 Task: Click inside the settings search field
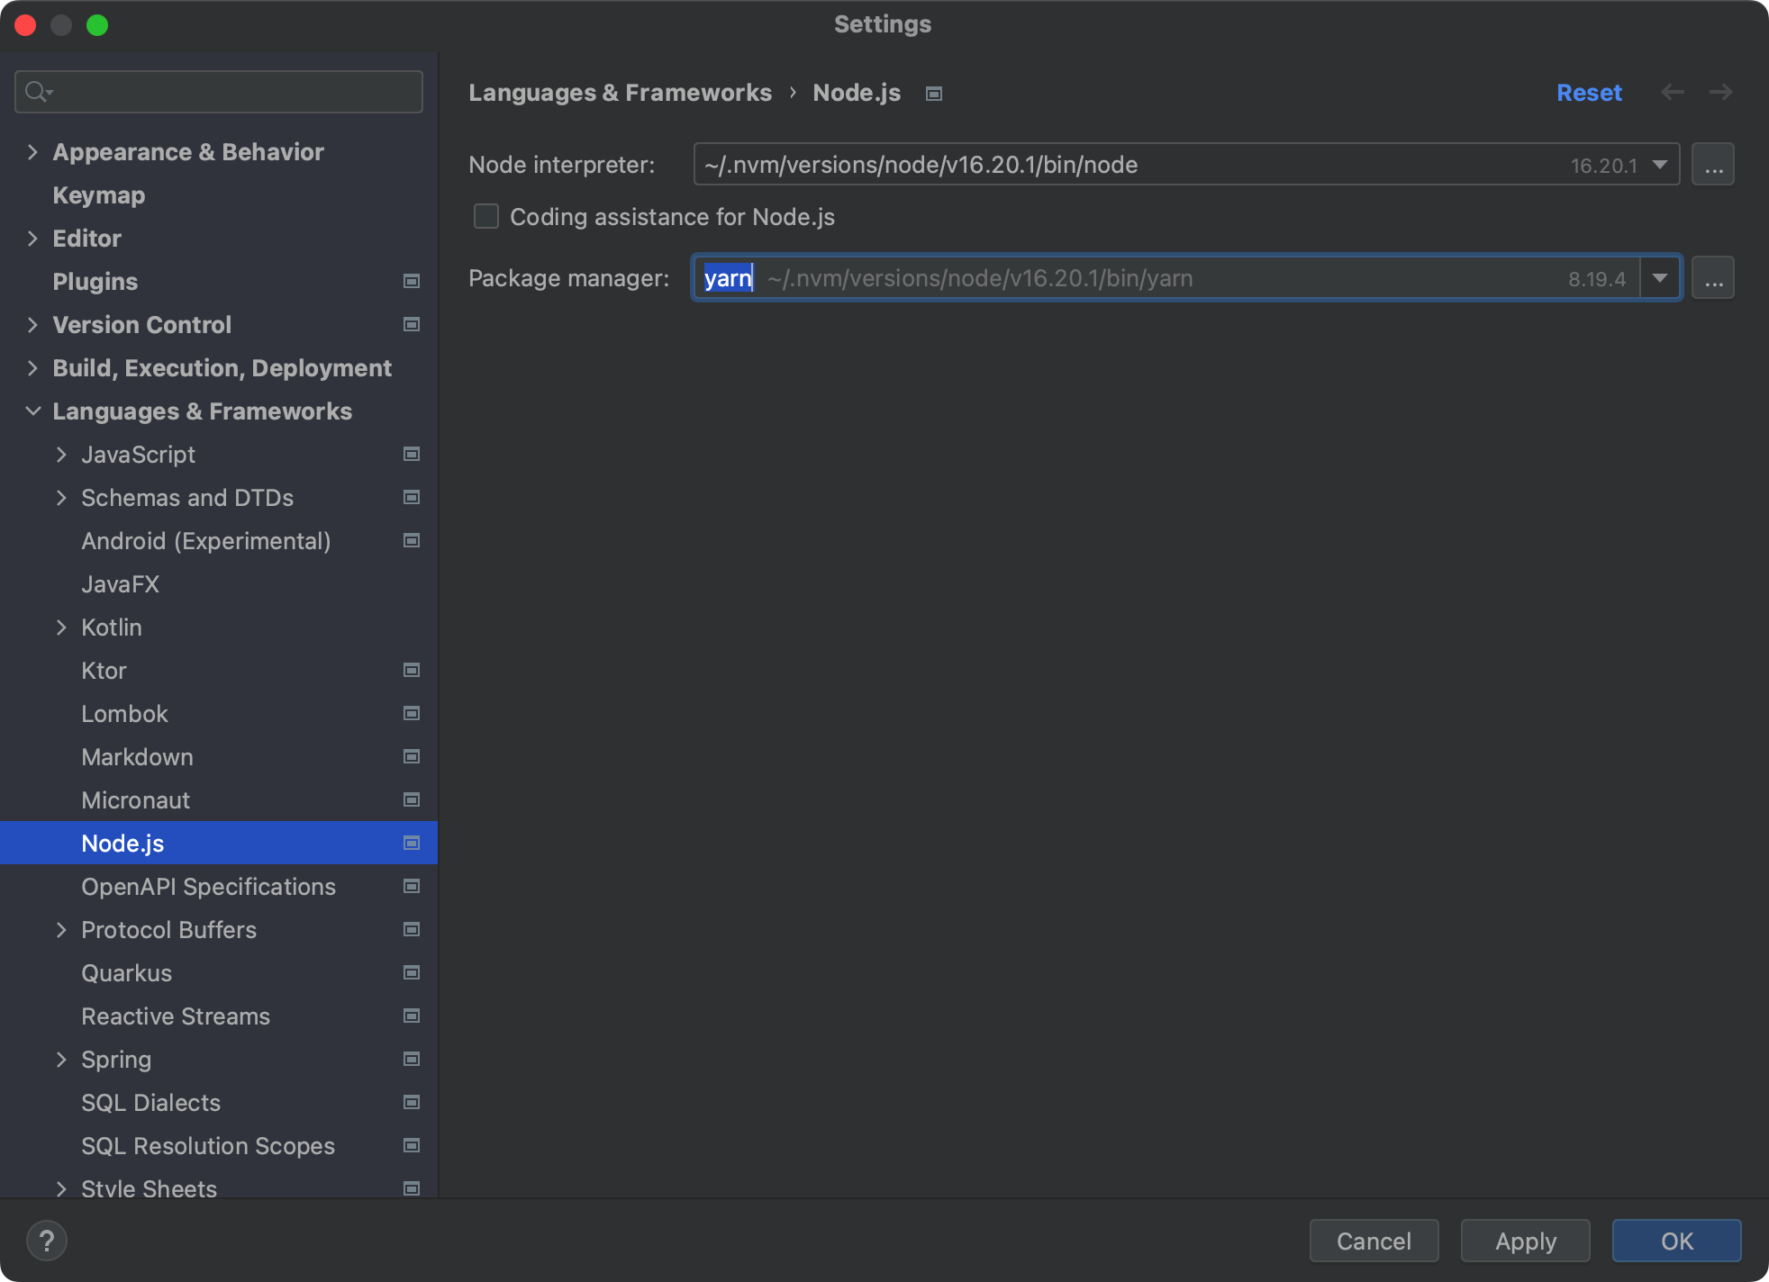tap(234, 92)
